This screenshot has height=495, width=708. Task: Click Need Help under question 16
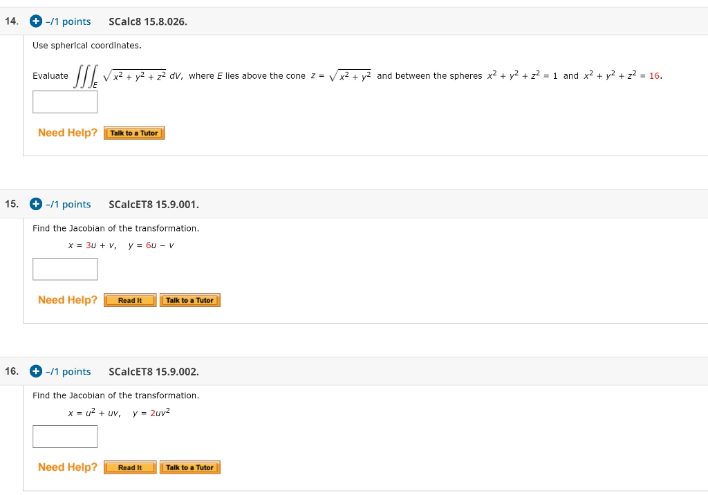66,467
